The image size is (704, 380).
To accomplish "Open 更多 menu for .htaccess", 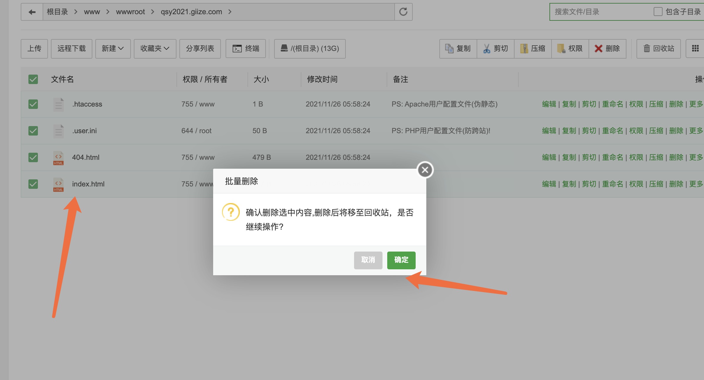I will (696, 104).
